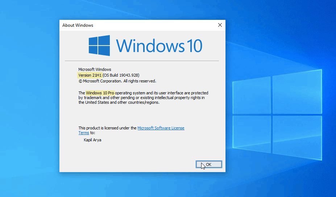Click 'This product is licensed under the' text
The image size is (336, 197).
(x=107, y=128)
